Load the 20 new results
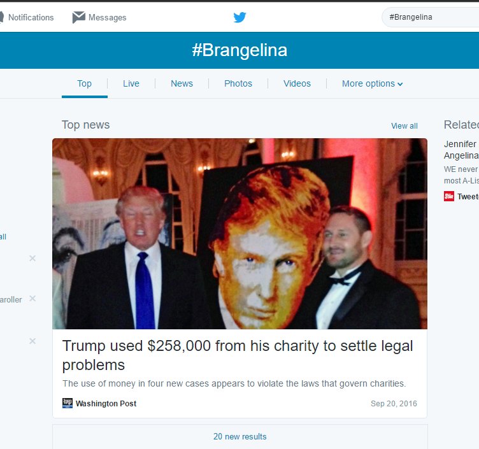The height and width of the screenshot is (449, 479). (240, 436)
